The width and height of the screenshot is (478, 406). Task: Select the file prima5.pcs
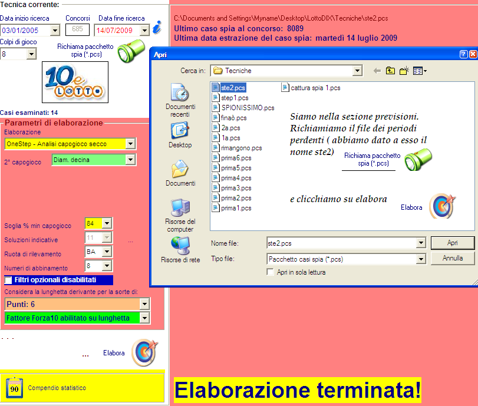click(x=232, y=168)
